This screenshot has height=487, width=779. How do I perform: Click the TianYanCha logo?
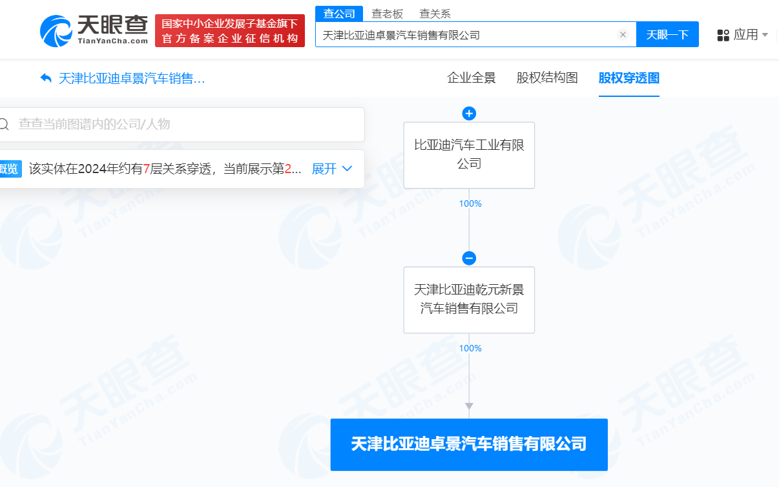pyautogui.click(x=94, y=30)
